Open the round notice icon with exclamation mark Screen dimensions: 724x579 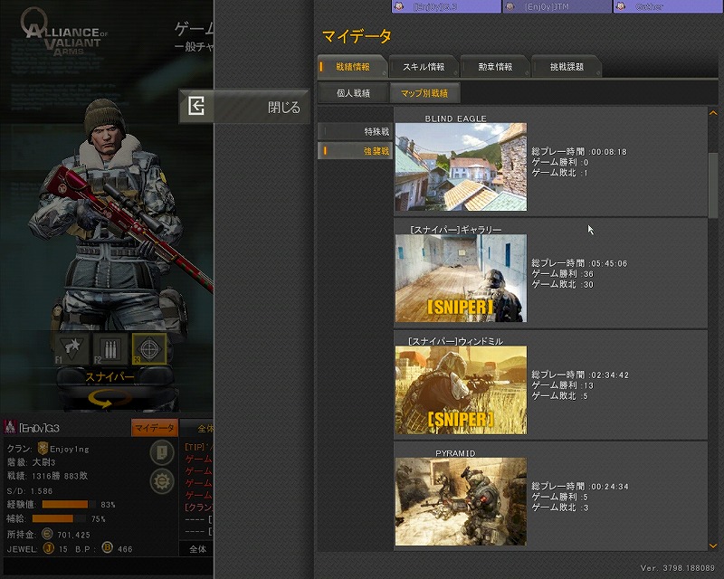(x=163, y=452)
